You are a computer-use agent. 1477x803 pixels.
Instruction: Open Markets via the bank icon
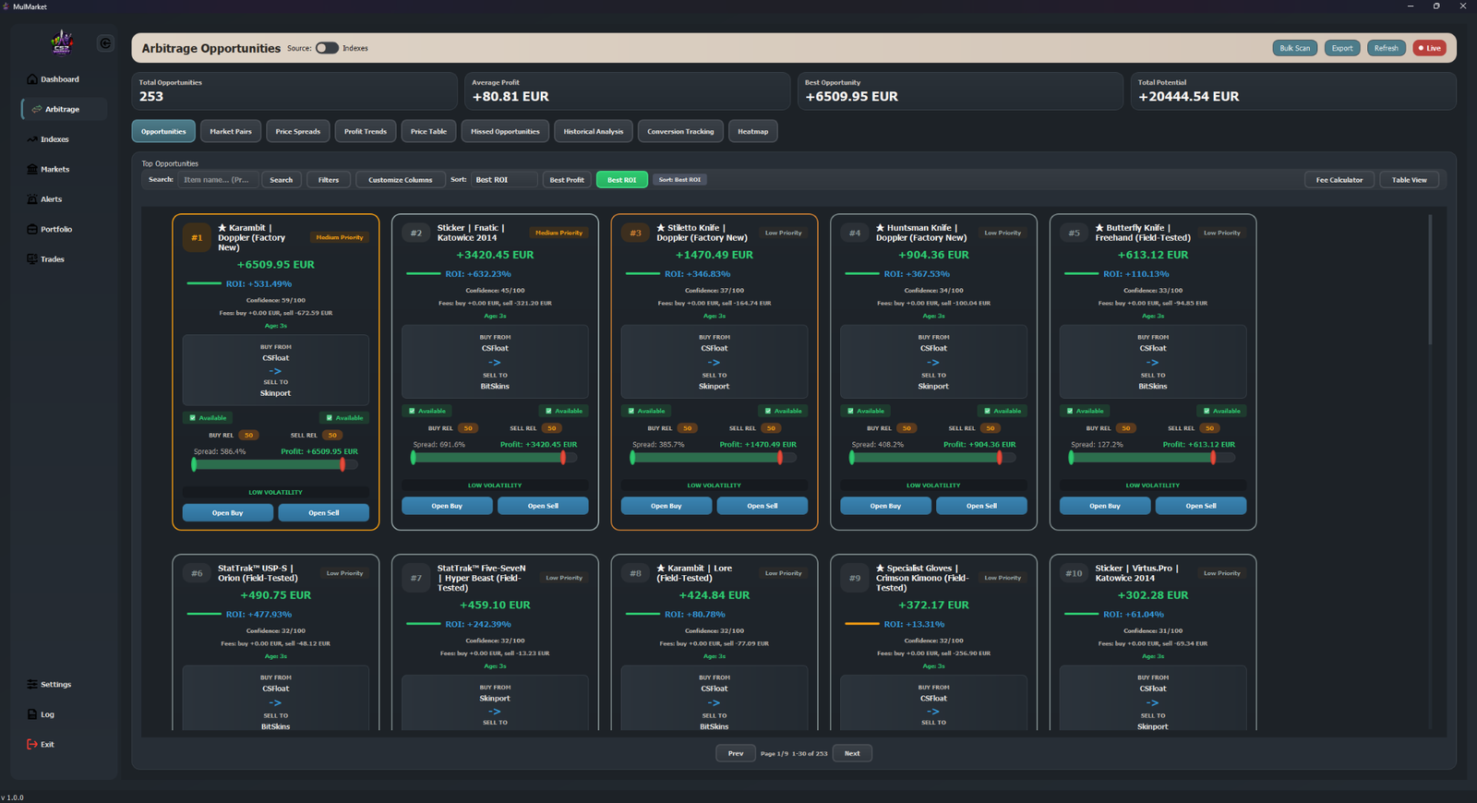tap(32, 170)
